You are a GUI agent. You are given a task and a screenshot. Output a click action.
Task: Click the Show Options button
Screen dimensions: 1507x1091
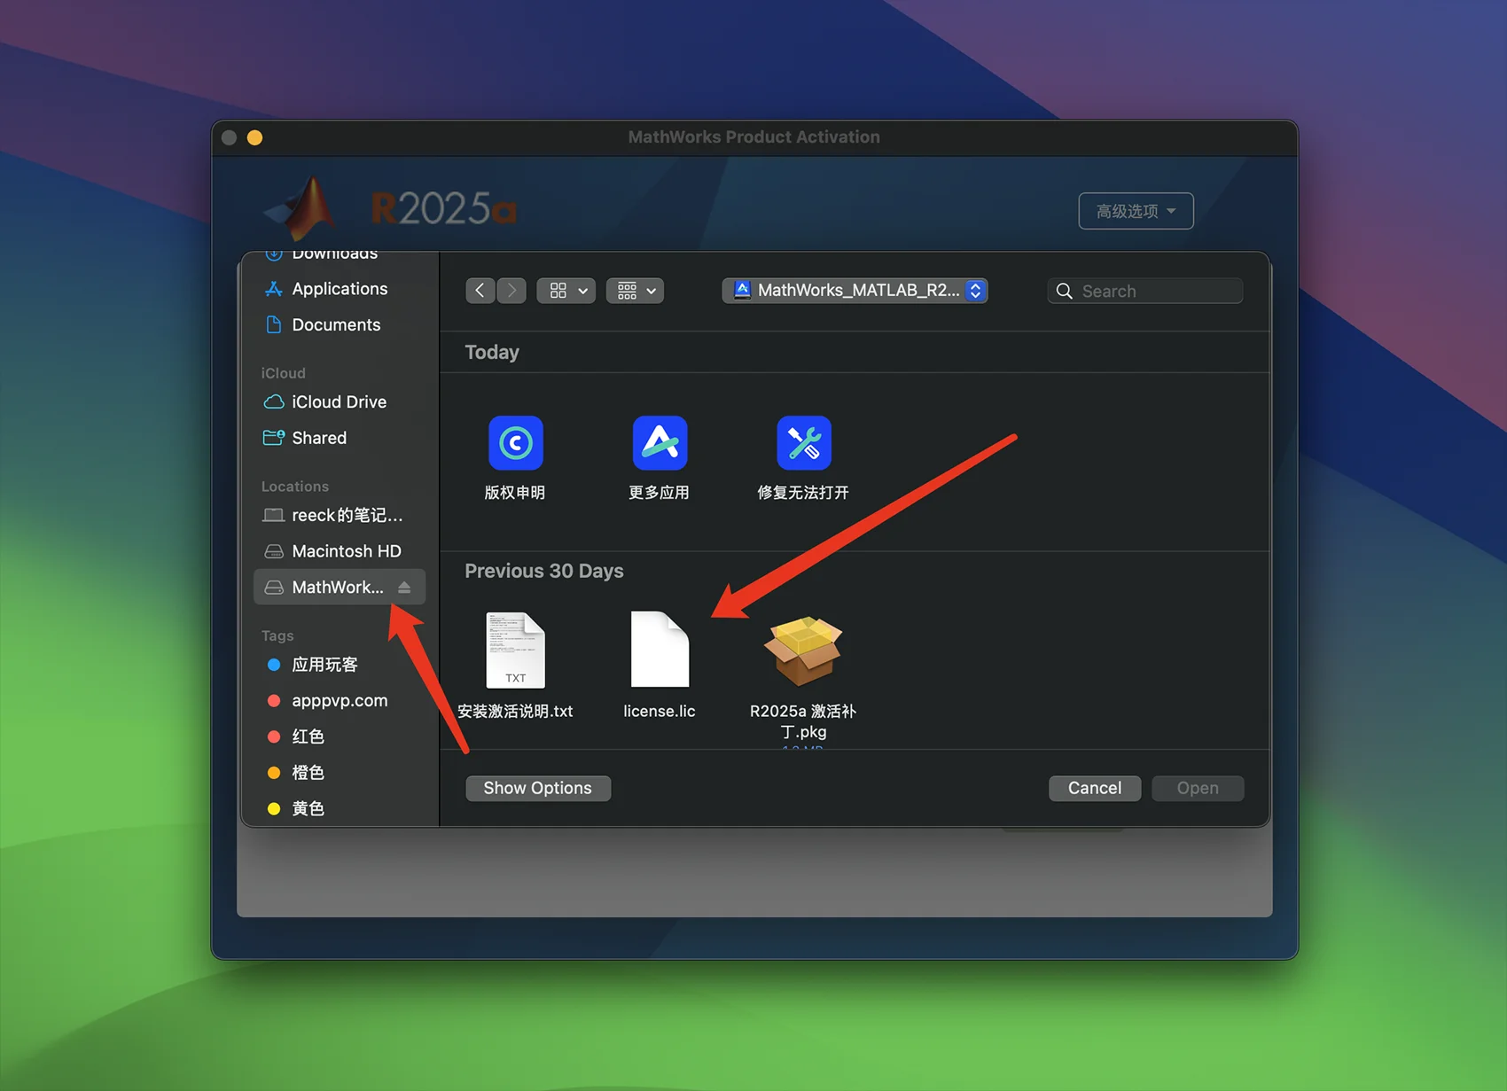click(x=538, y=788)
